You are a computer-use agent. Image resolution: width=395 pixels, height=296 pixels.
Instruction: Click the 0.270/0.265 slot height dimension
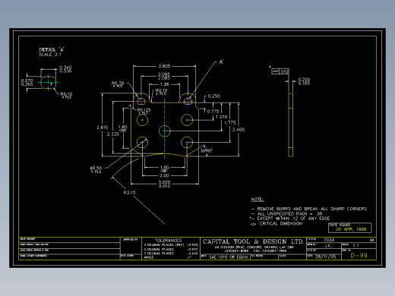click(27, 82)
